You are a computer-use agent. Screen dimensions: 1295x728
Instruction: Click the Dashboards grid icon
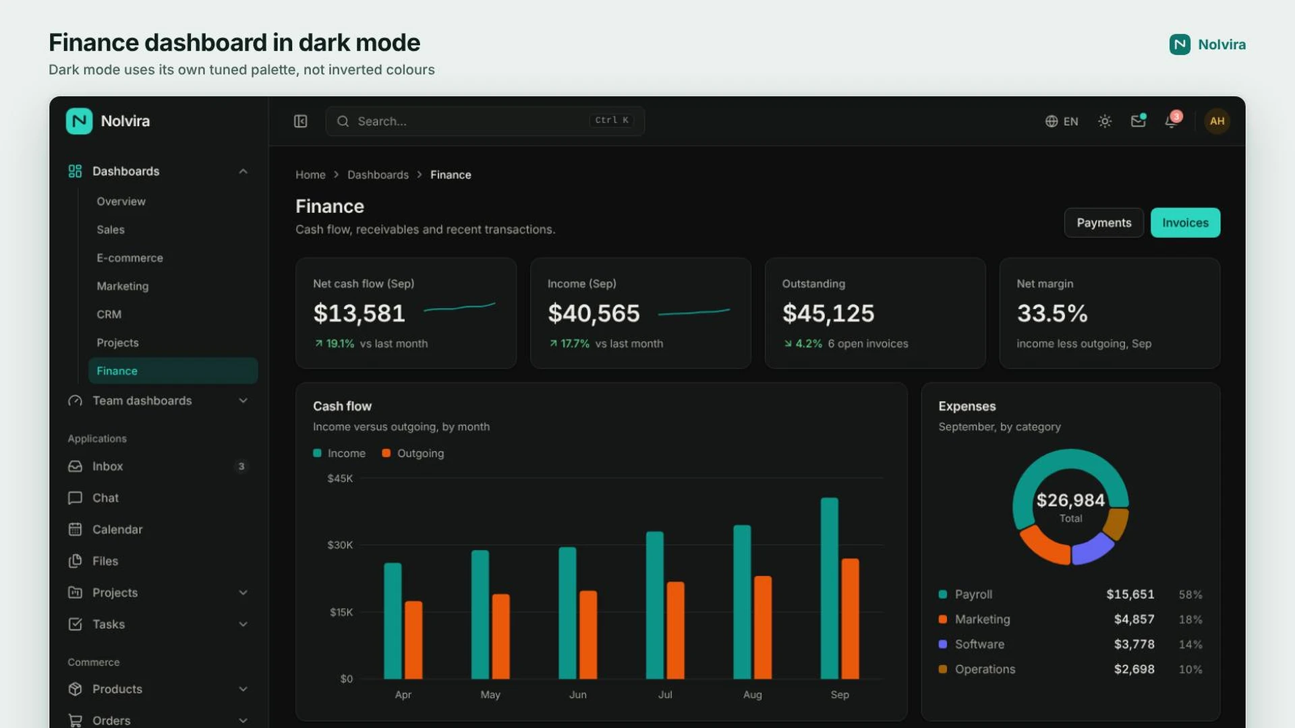click(x=75, y=171)
